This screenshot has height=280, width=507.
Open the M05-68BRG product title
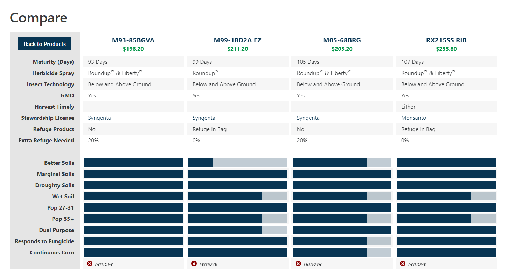342,40
